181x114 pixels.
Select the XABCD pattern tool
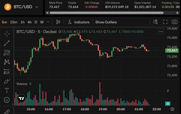coord(7,62)
